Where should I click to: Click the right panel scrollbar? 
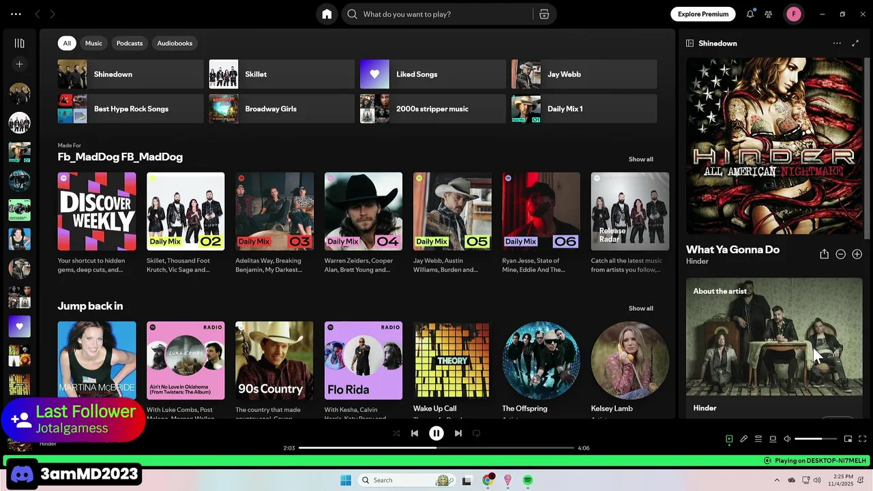click(x=867, y=148)
